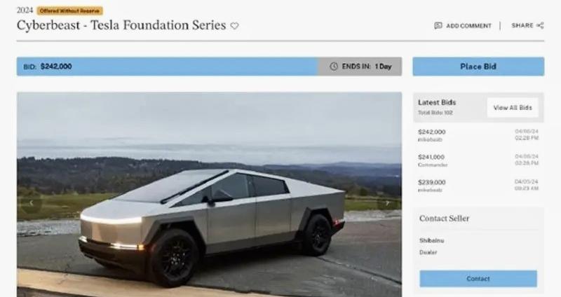Open the Cyberbeast main photo

pos(209,195)
